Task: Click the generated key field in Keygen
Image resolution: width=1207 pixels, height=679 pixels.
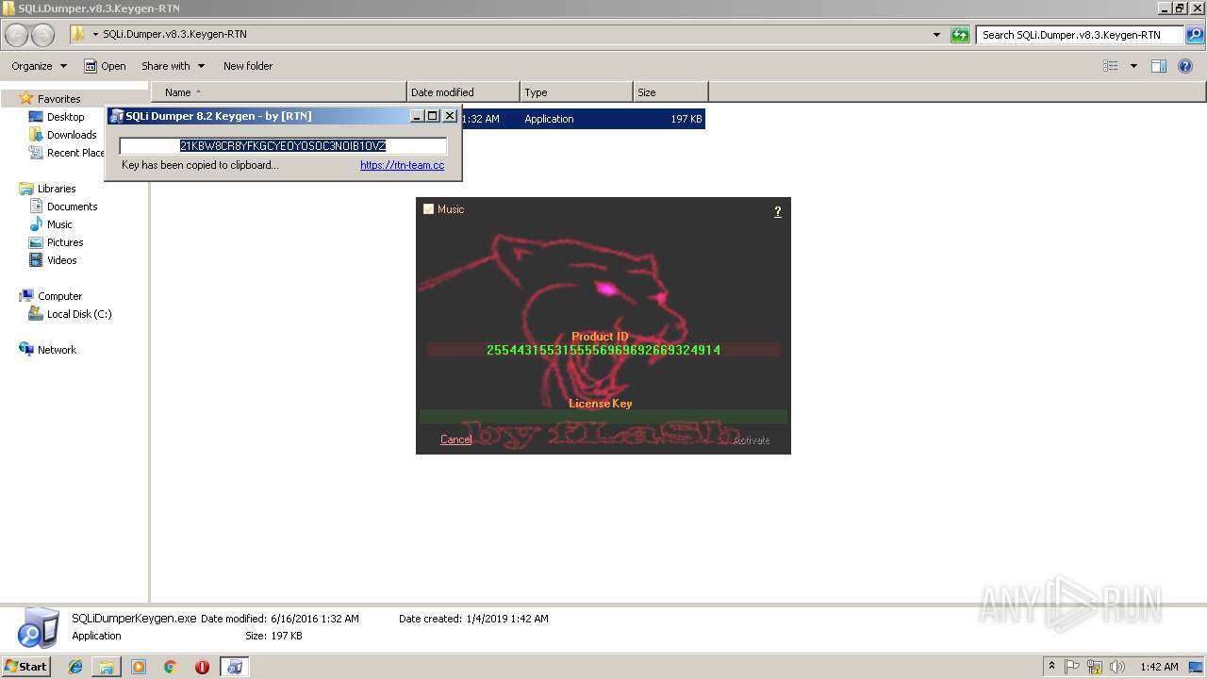Action: [283, 146]
